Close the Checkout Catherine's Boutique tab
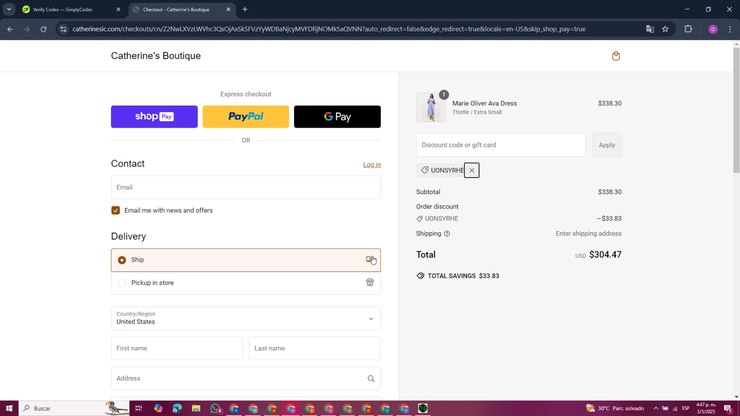Viewport: 740px width, 416px height. pos(228,9)
